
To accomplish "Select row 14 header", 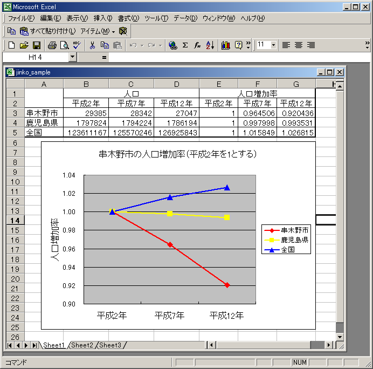I will [x=15, y=221].
